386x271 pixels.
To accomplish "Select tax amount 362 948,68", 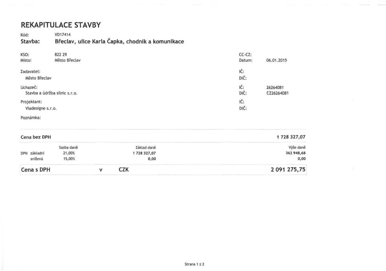I will tap(296, 153).
